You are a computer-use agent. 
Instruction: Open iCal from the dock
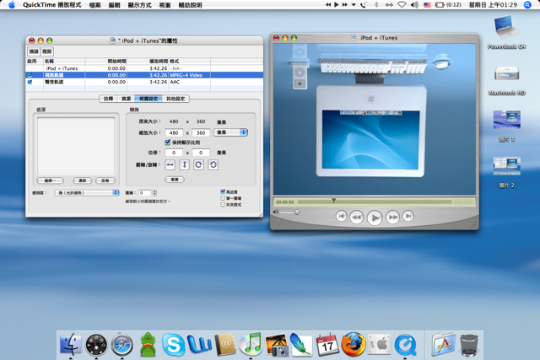pyautogui.click(x=327, y=345)
